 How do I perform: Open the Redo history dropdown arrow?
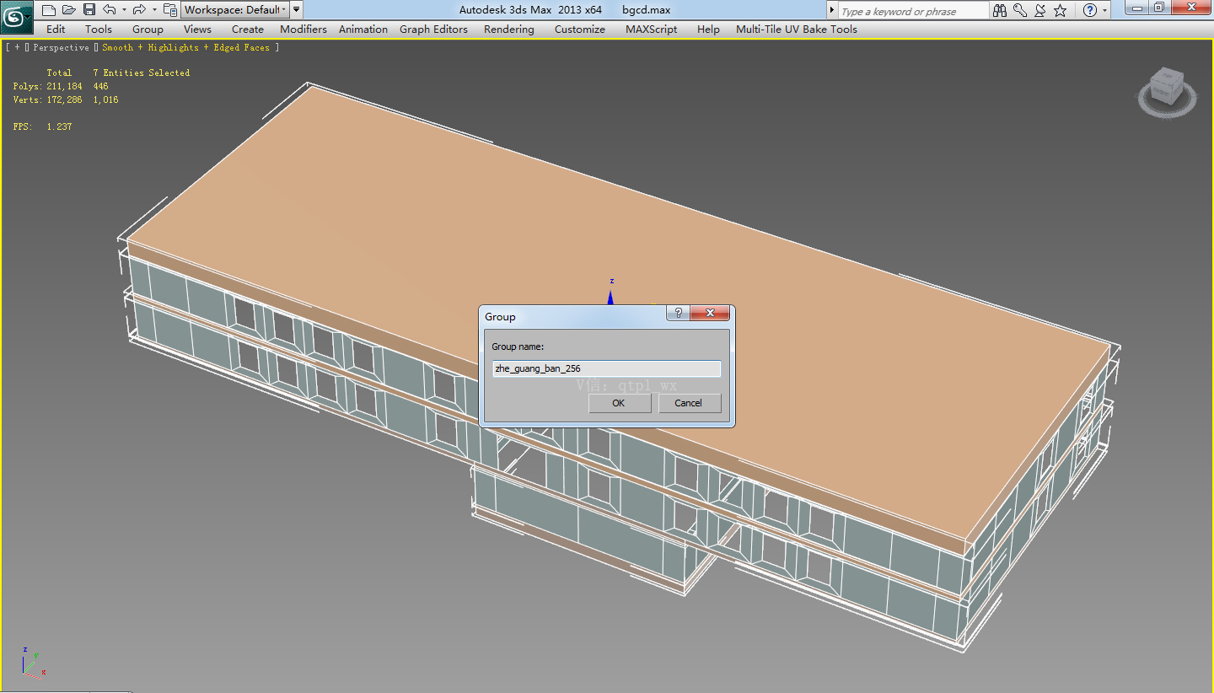[153, 10]
